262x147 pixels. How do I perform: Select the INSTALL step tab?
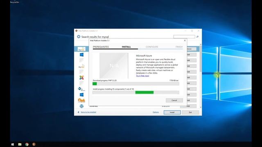click(x=126, y=47)
